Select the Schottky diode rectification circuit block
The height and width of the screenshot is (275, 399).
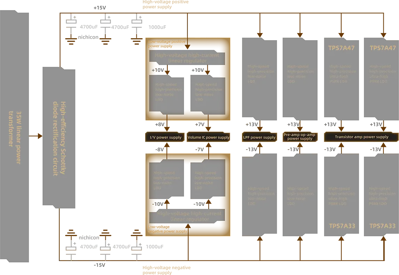[x=59, y=137]
